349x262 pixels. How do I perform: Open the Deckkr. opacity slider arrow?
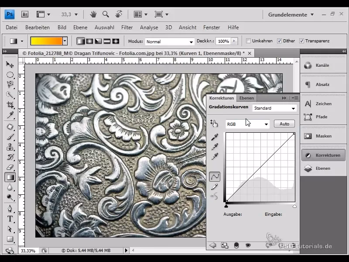tap(234, 41)
